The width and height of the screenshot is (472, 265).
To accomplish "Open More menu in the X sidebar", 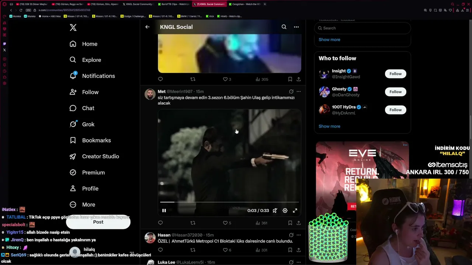I will coord(82,205).
